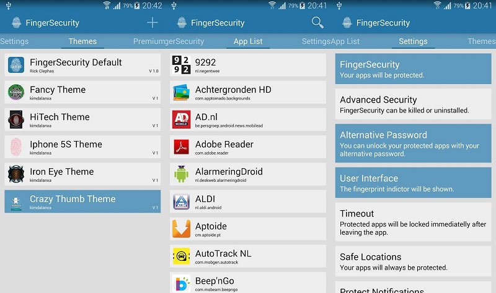Disable the Alternative Password option

point(413,143)
